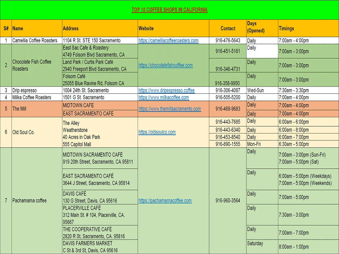Viewport: 339px width, 254px height.
Task: Click the '1501 G St. Sacramento' cell
Action: (100, 98)
